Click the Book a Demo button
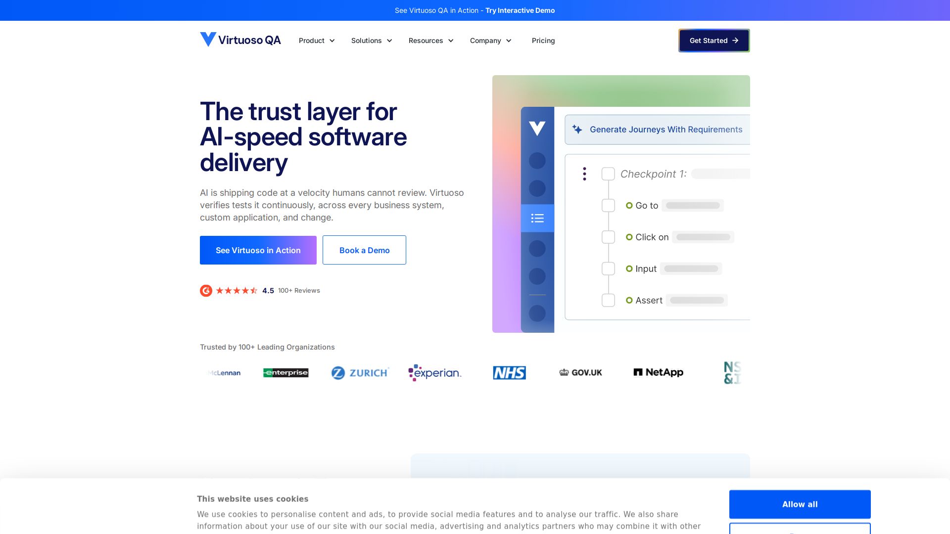The height and width of the screenshot is (534, 950). click(x=364, y=250)
